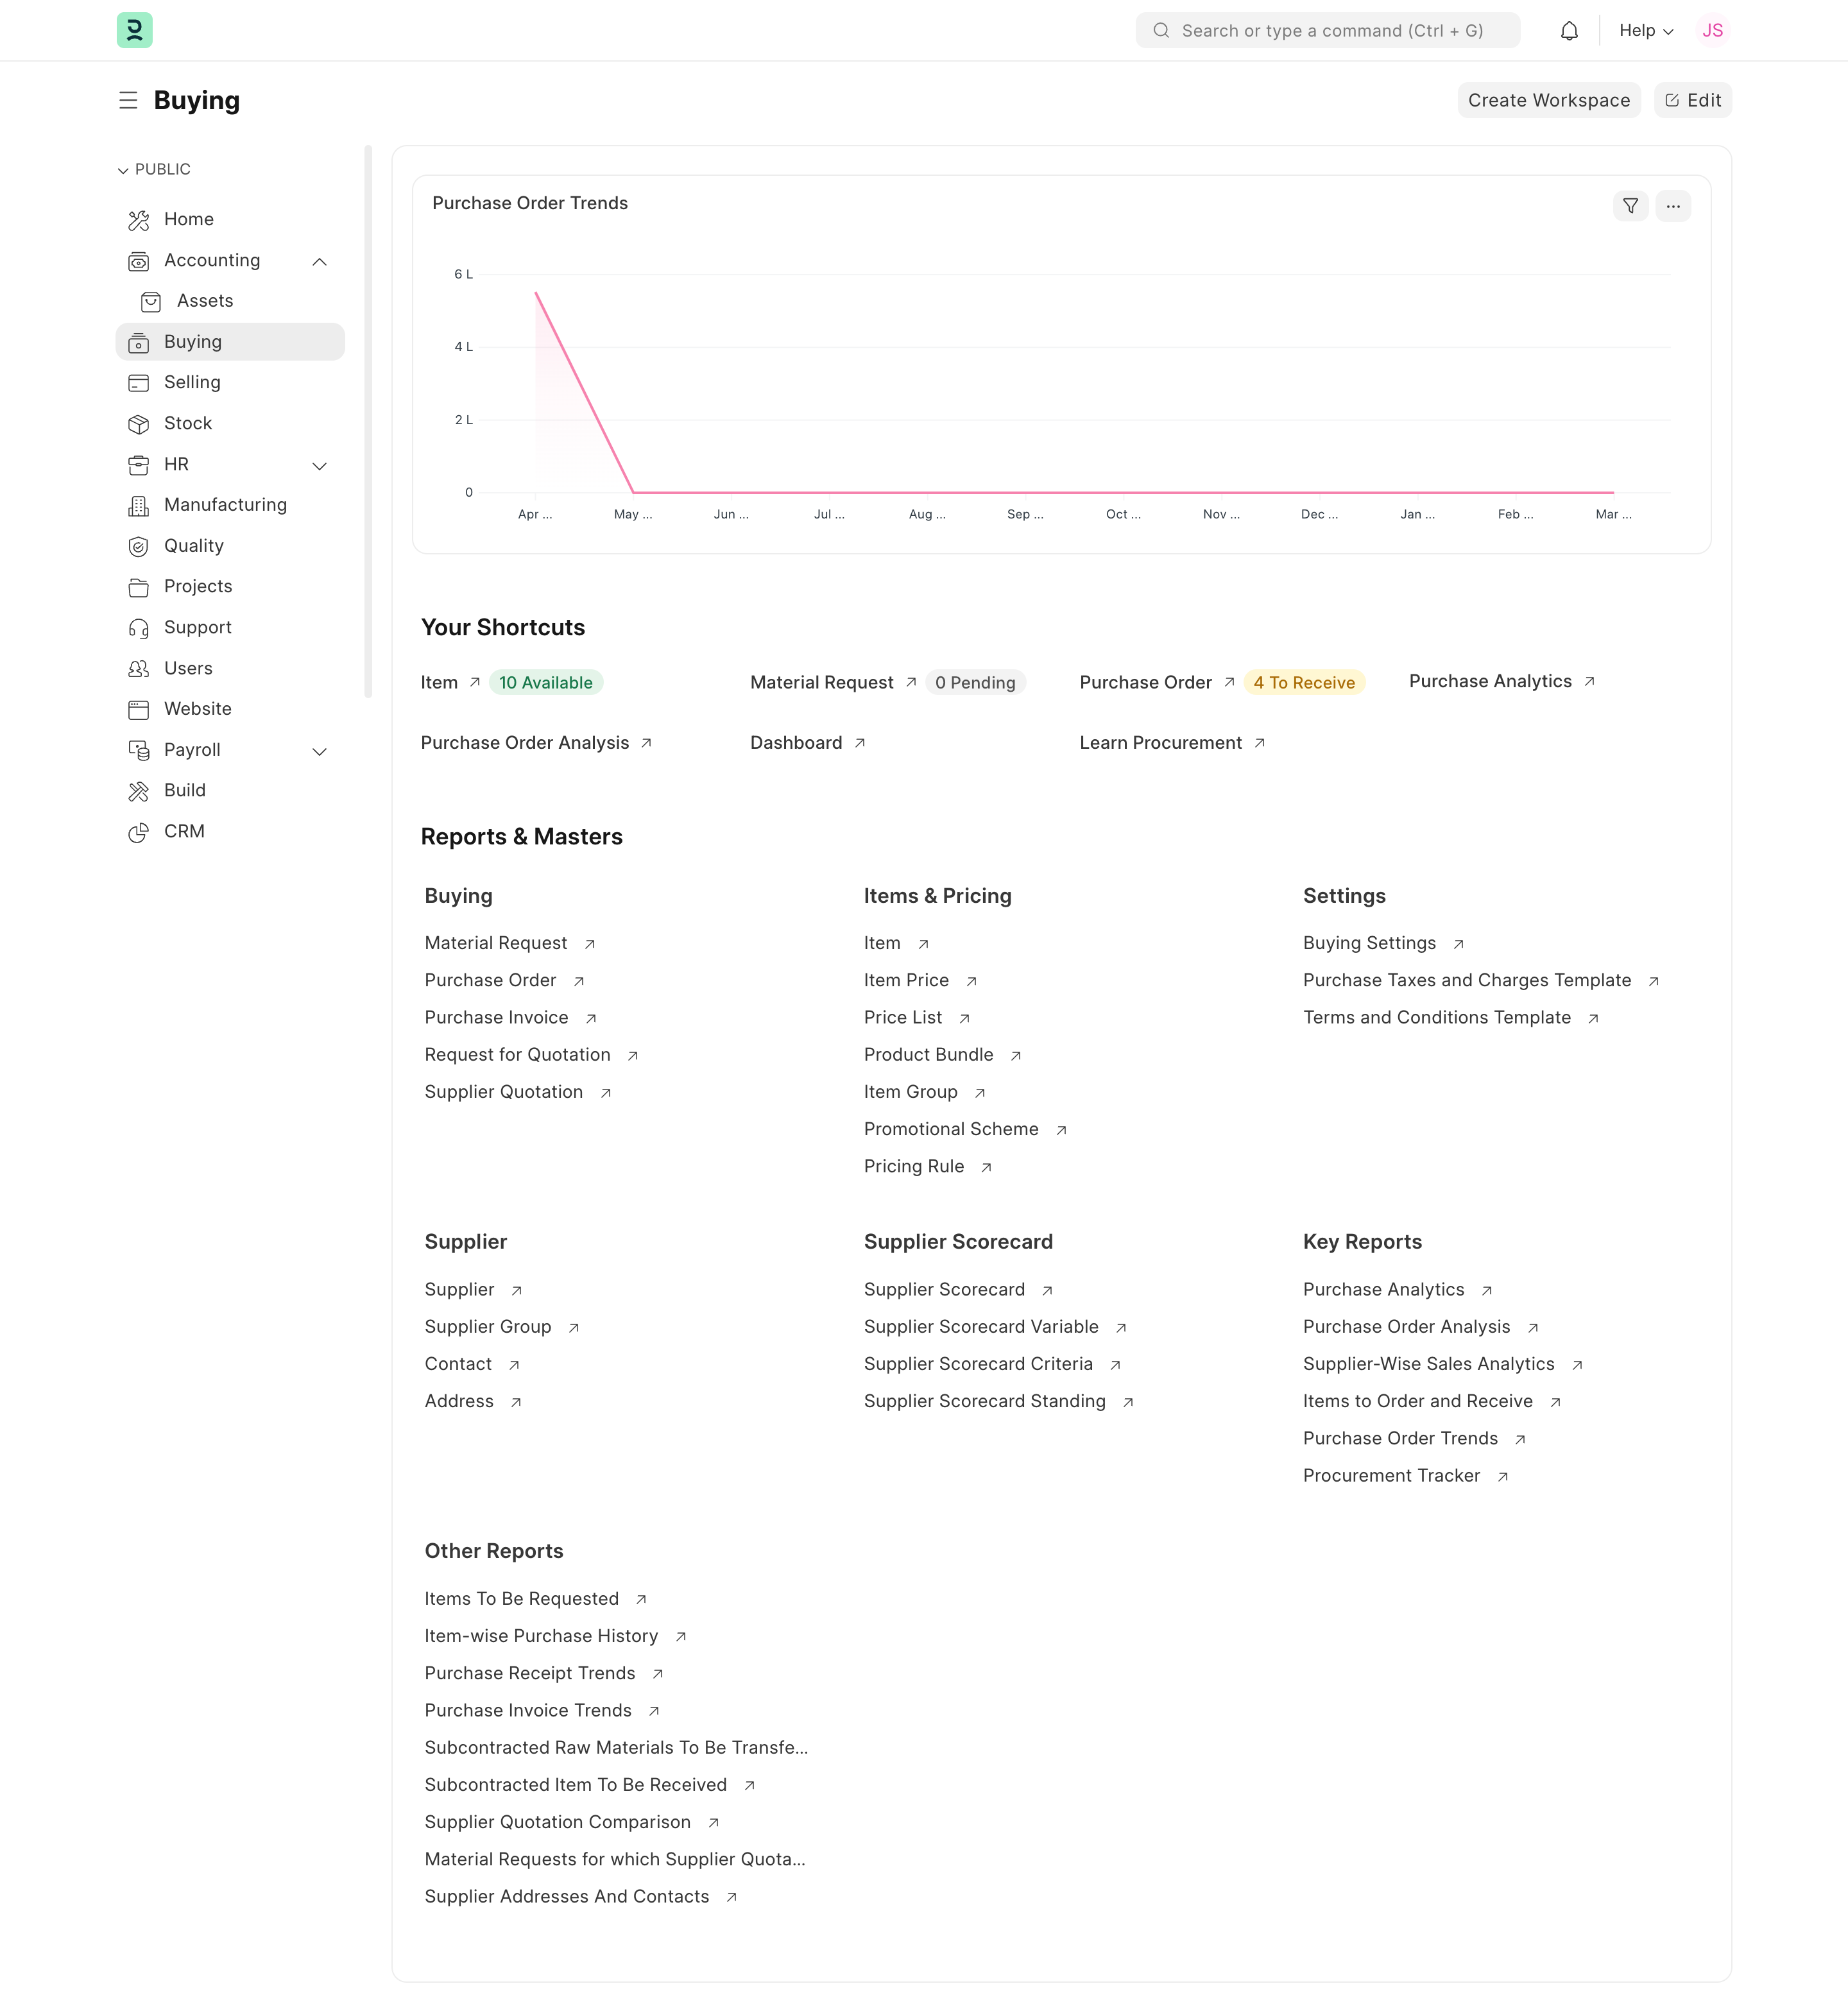This screenshot has width=1848, height=2002.
Task: Collapse the Accounting section in sidebar
Action: [x=320, y=261]
